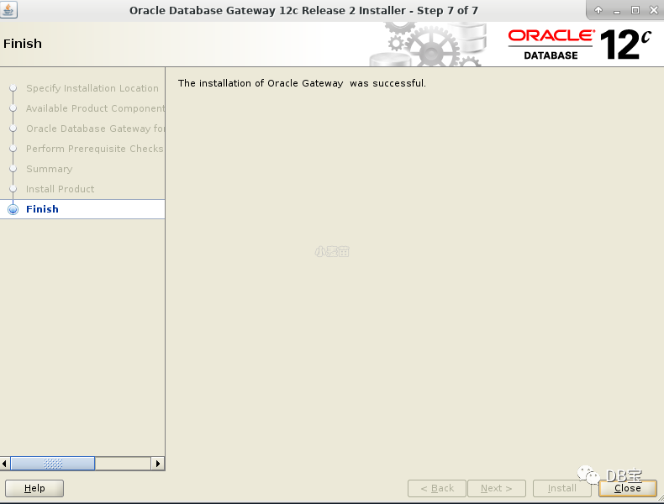Click the Java icon in title bar
The width and height of the screenshot is (664, 504).
point(8,9)
